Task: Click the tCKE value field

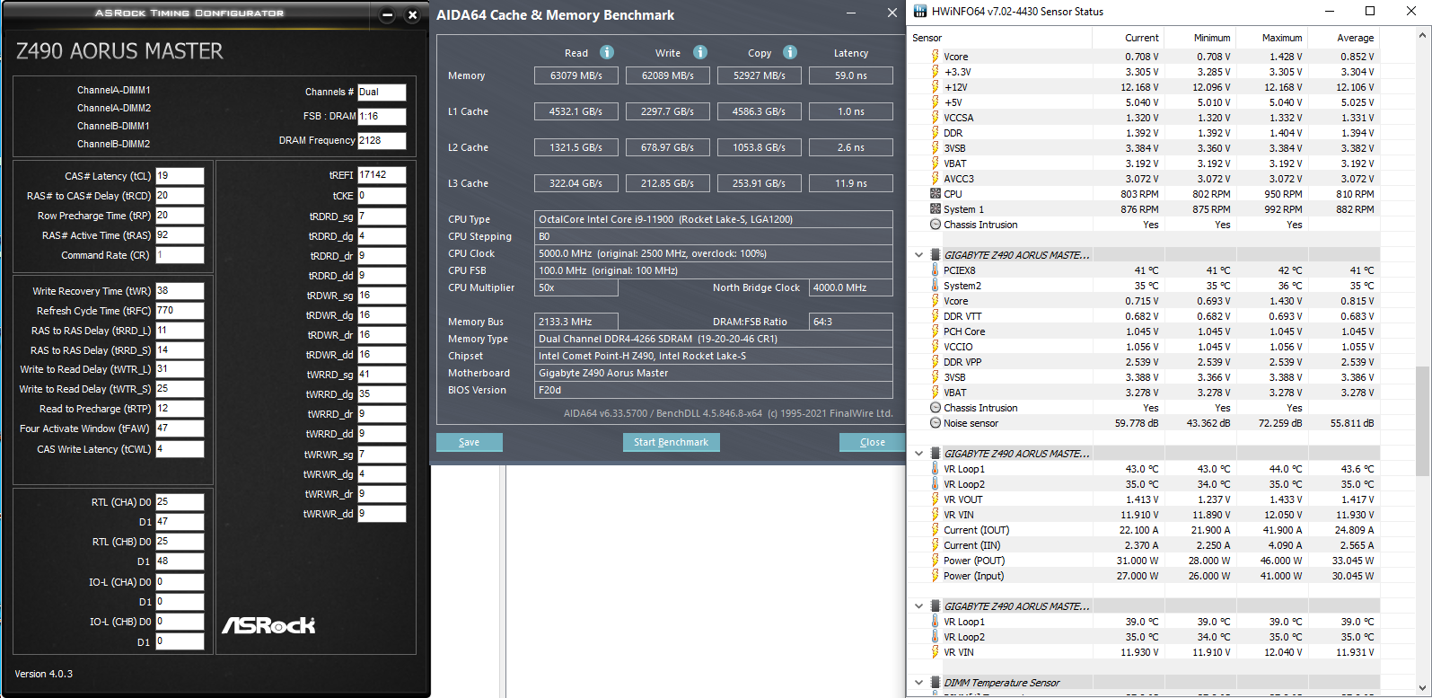Action: click(x=382, y=196)
